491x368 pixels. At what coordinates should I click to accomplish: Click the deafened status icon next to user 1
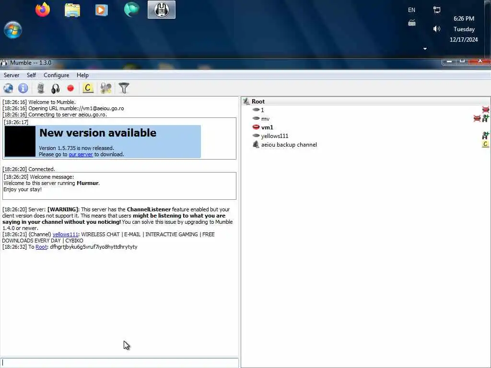click(486, 110)
